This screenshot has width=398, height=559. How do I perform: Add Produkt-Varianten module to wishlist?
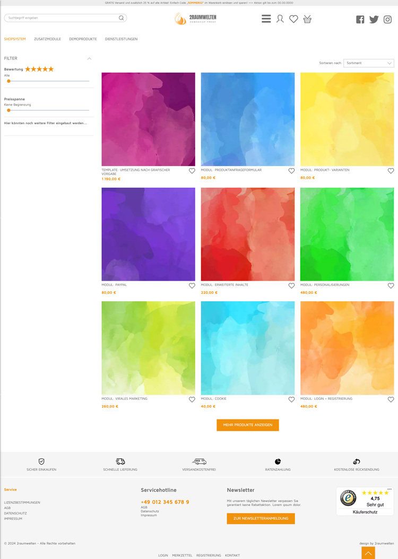[x=391, y=171]
